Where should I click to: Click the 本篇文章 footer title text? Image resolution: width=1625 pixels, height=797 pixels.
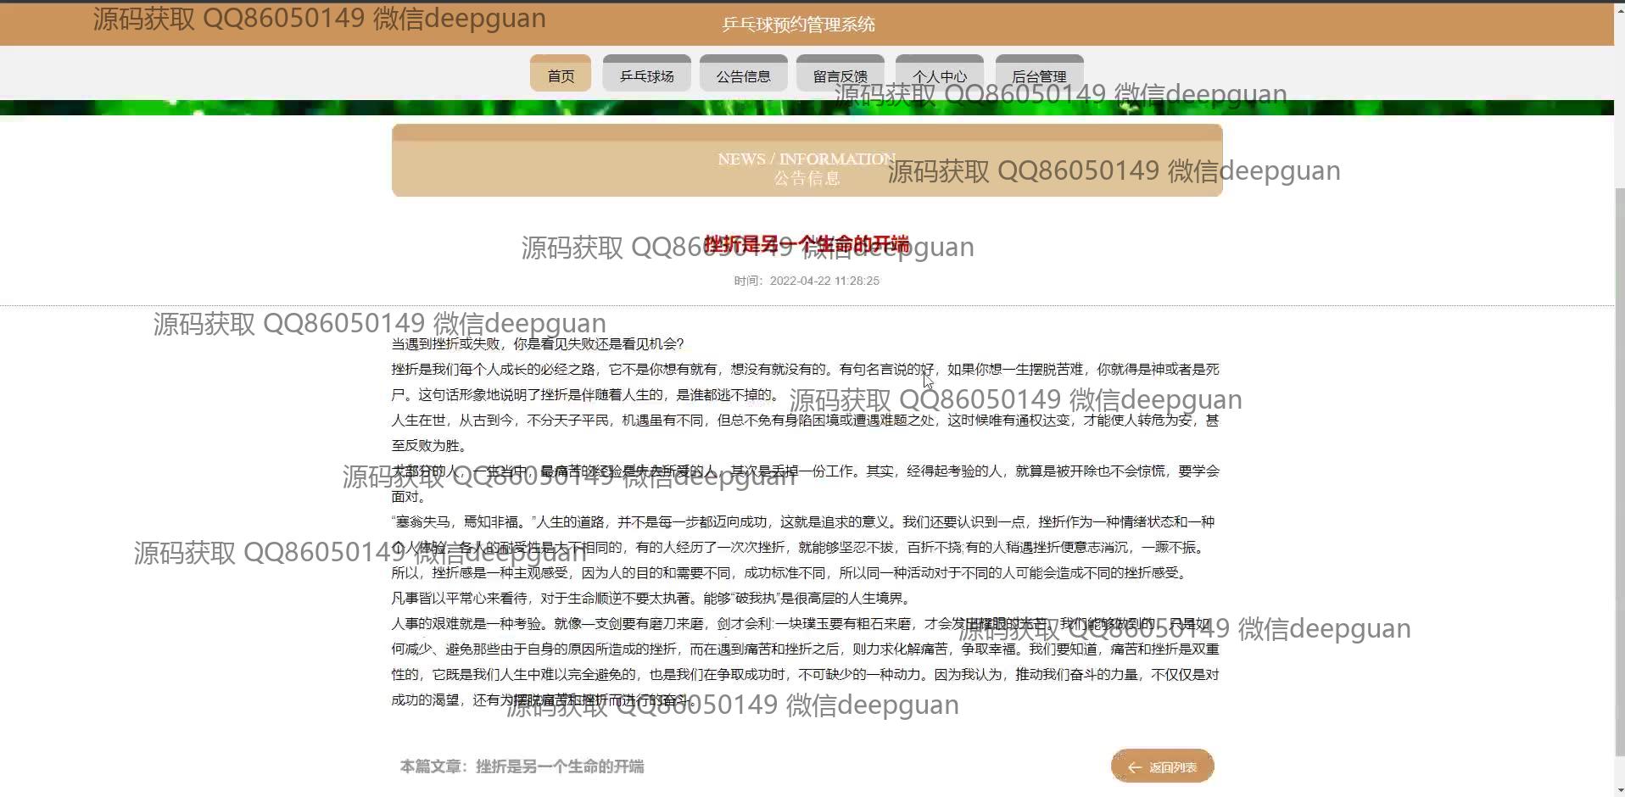(522, 766)
